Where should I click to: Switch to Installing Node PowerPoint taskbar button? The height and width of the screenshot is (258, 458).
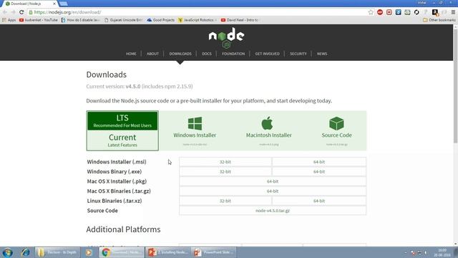click(168, 252)
